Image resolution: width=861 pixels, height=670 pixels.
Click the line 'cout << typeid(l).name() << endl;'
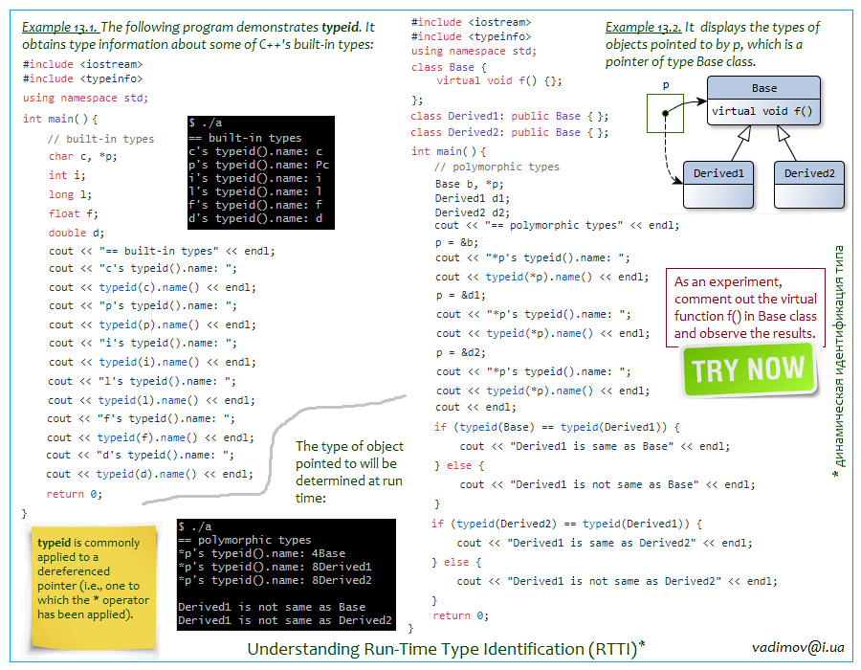tap(151, 400)
